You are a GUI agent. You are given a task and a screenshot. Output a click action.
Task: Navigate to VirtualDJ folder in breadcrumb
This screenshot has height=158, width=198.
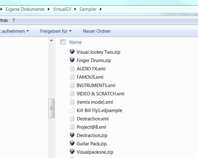62,9
